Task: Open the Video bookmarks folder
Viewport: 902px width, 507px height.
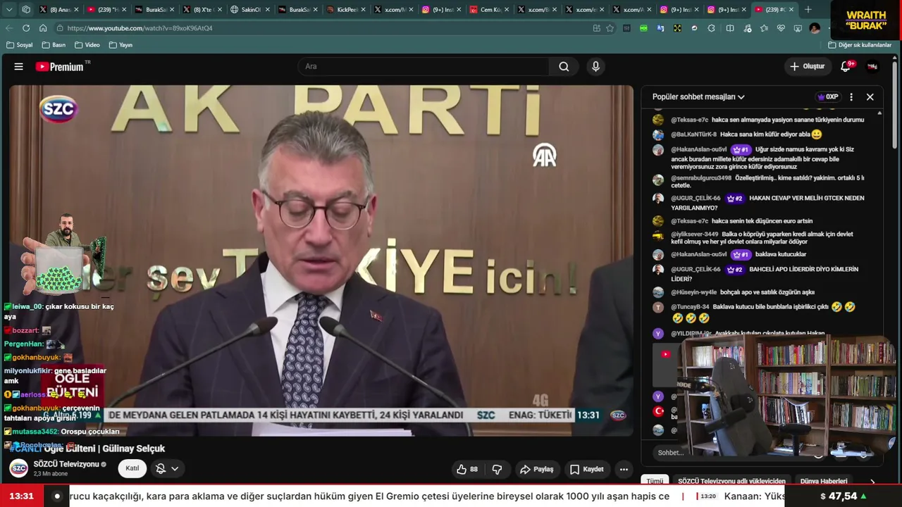Action: (87, 45)
